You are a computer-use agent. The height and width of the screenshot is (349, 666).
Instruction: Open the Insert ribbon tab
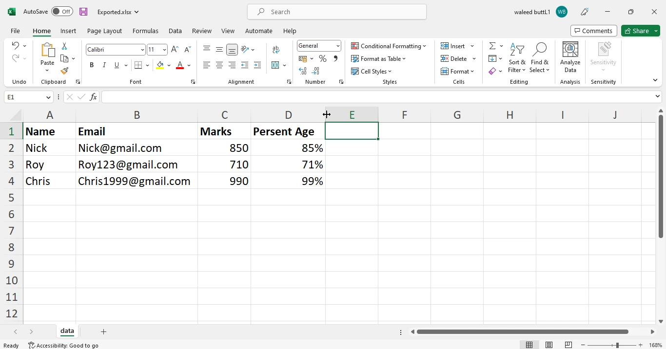point(68,31)
